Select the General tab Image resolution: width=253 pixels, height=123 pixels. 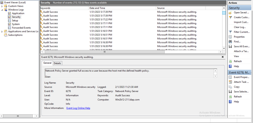pos(47,63)
